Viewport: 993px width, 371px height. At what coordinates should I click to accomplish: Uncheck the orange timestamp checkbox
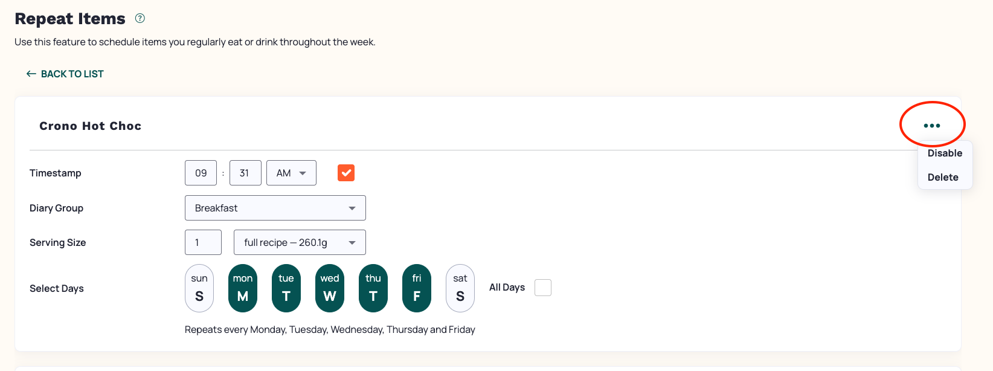[346, 173]
